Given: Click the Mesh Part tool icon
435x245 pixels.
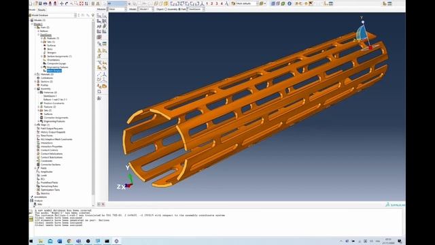Looking at the screenshot, I should pyautogui.click(x=99, y=21).
